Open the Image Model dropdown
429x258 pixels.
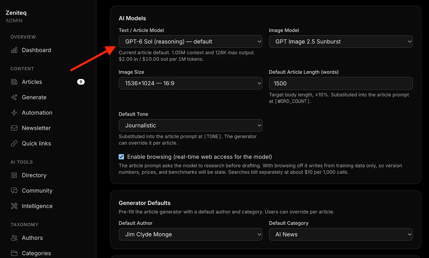pos(341,42)
